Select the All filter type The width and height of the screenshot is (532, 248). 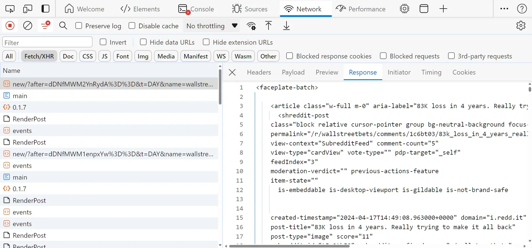point(9,56)
